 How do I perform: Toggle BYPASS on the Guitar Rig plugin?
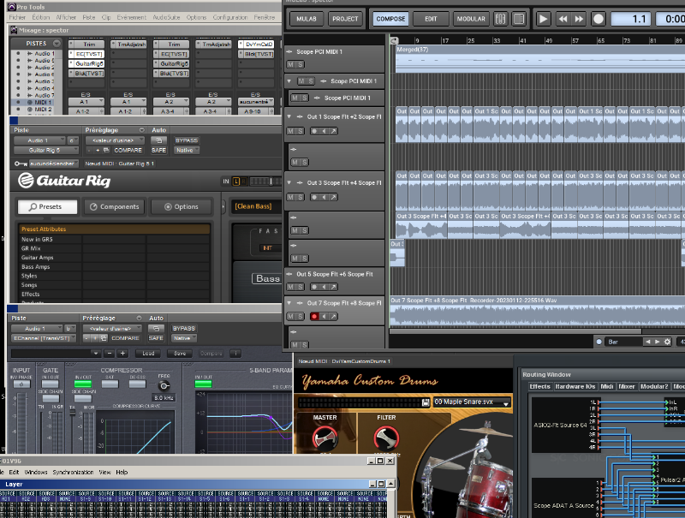pyautogui.click(x=187, y=140)
